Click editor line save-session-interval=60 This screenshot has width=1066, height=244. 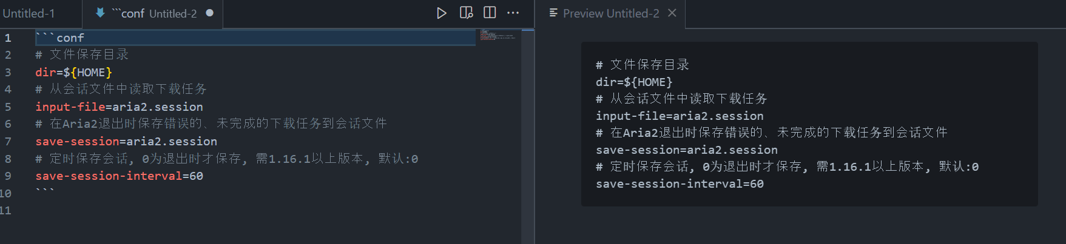click(119, 176)
